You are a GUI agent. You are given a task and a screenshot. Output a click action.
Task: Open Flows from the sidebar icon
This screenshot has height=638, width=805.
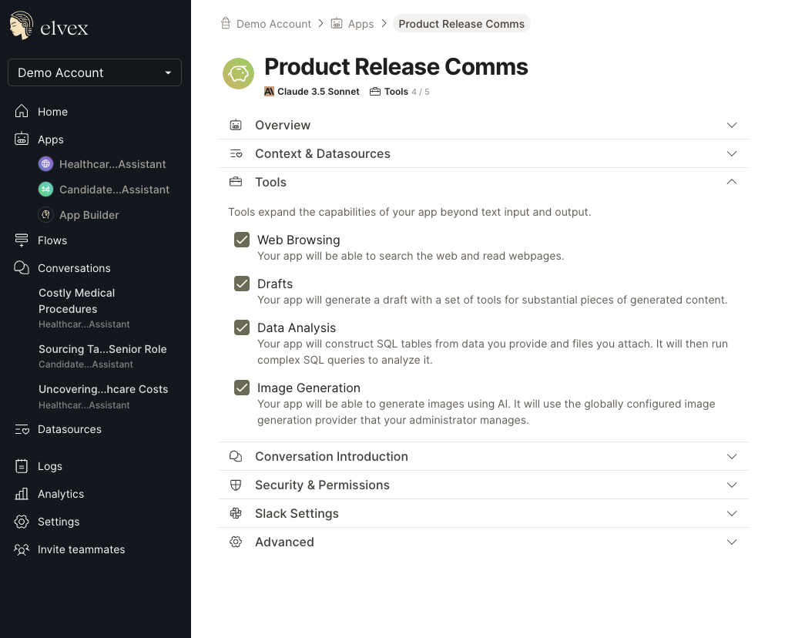tap(22, 240)
